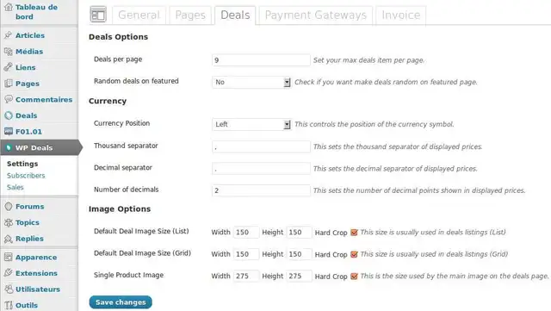Open the Forums menu link
551x311 pixels.
(x=29, y=207)
